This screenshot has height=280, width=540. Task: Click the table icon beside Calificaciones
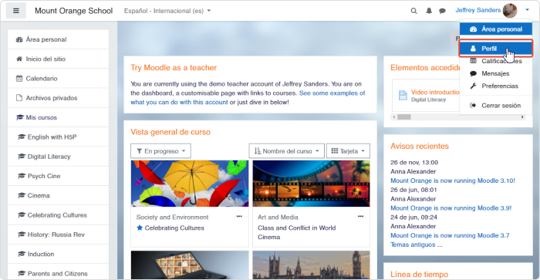pyautogui.click(x=473, y=61)
